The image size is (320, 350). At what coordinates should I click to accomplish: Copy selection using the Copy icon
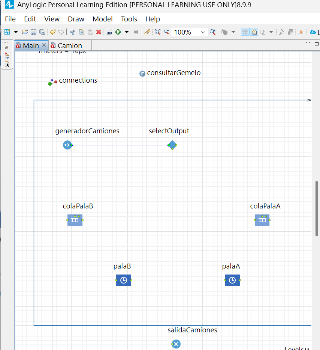(81, 32)
